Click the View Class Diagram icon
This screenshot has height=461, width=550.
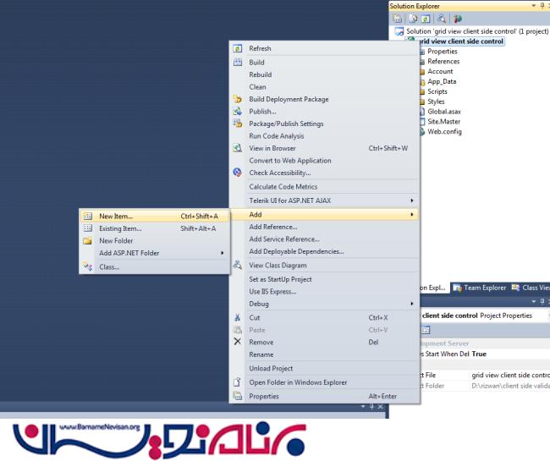238,265
